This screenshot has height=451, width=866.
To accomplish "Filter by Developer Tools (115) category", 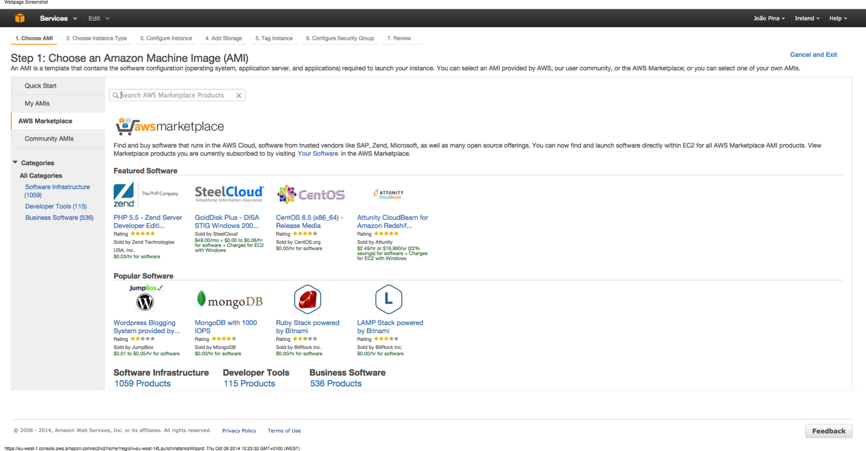I will coord(56,206).
